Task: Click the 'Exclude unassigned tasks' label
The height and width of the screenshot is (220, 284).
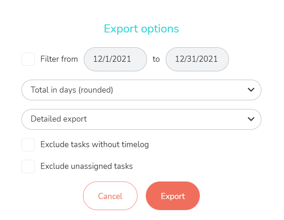Action: (87, 166)
